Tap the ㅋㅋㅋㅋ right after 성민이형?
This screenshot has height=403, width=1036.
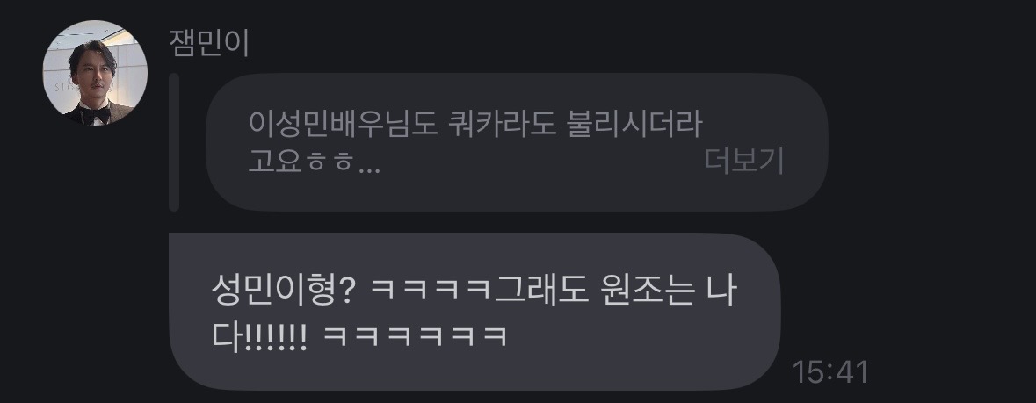431,291
